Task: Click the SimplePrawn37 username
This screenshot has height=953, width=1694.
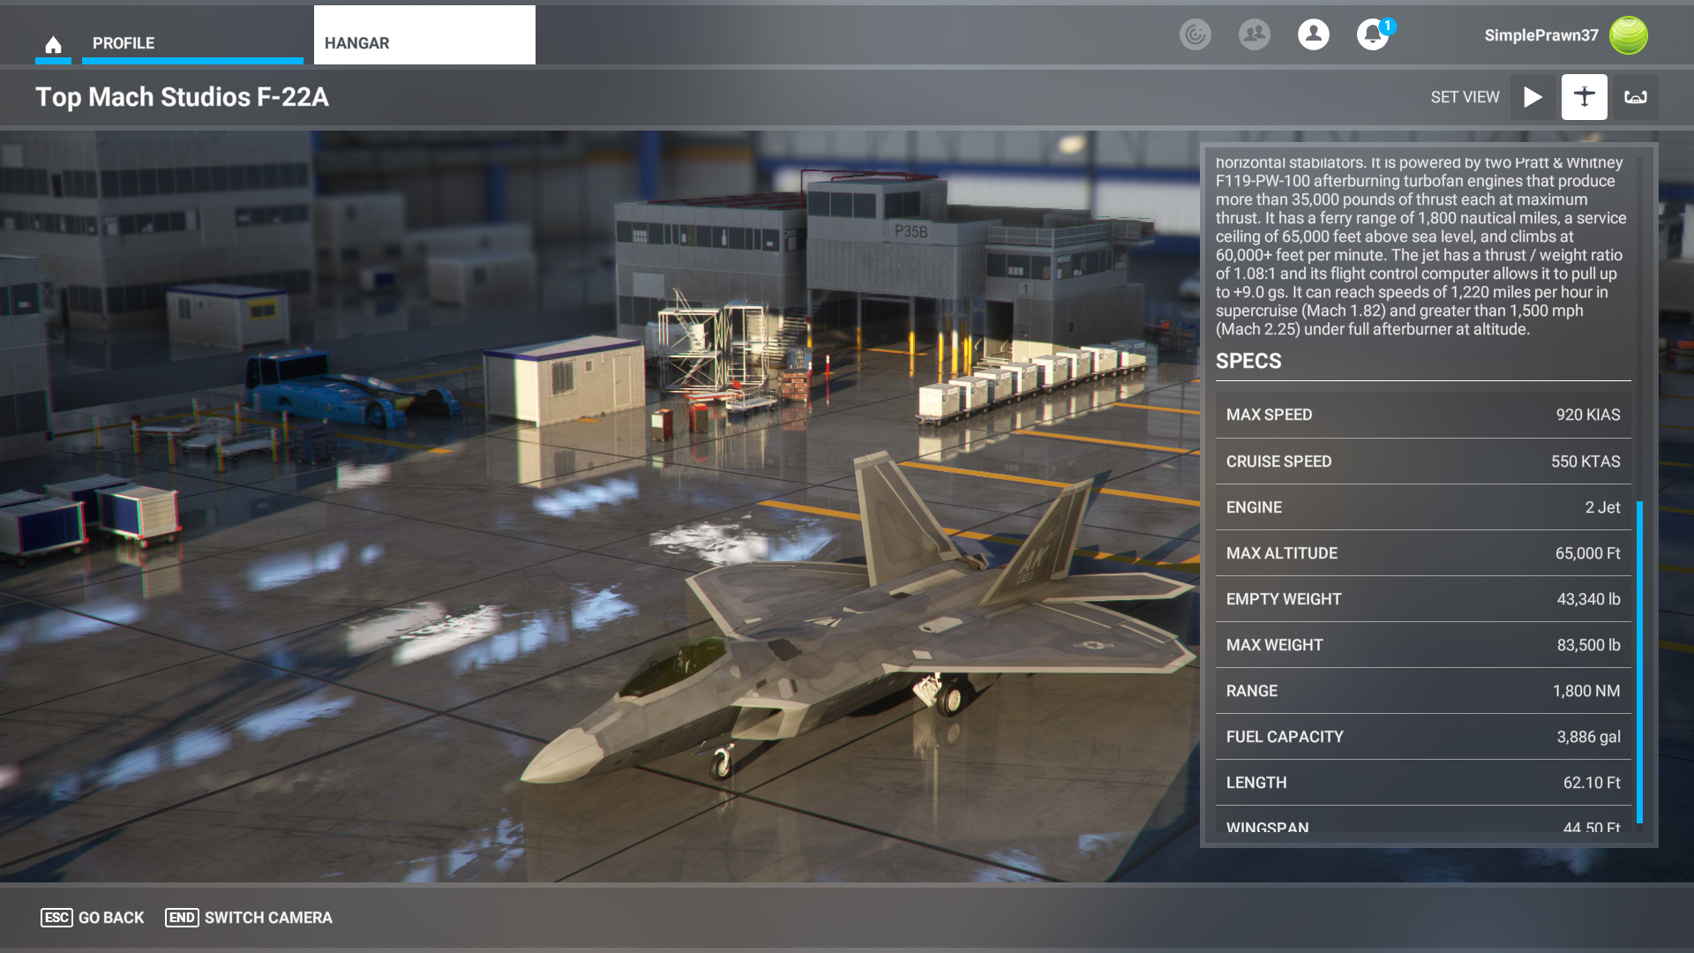Action: point(1540,35)
